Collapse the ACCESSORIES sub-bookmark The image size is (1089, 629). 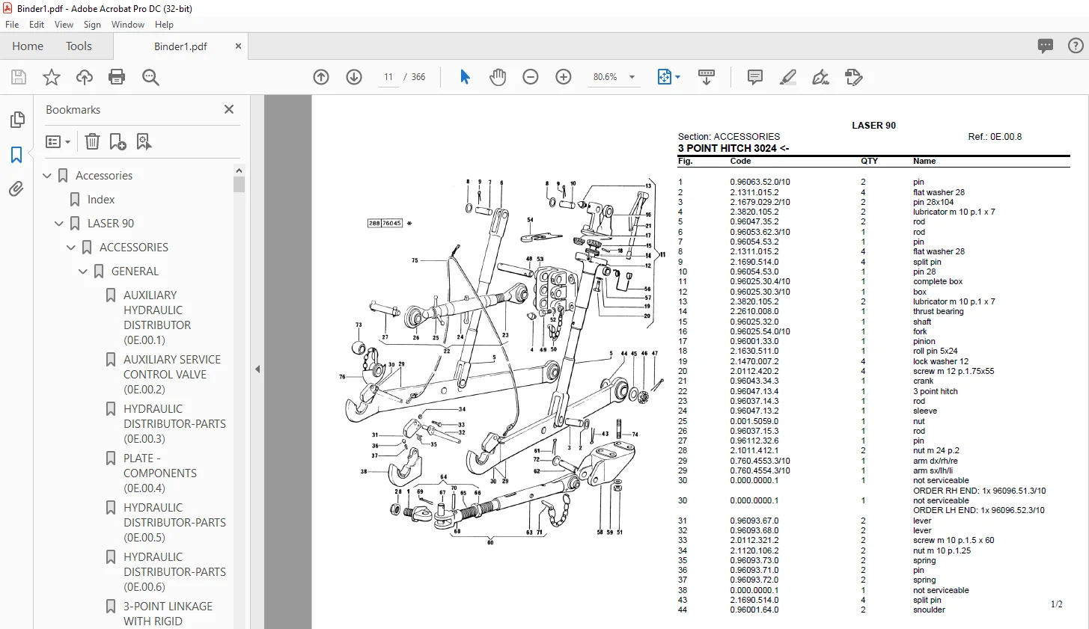(x=71, y=248)
